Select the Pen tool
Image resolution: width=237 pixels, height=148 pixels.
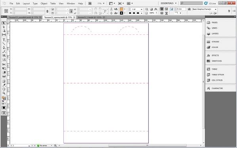pos(4,47)
